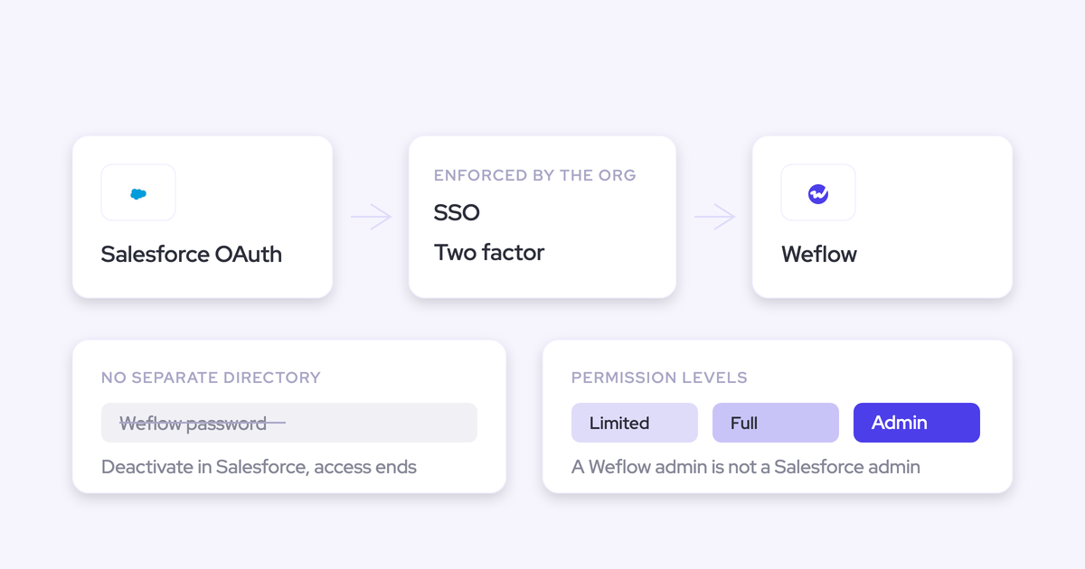1085x569 pixels.
Task: Click the Weflow purple logo icon
Action: 818,193
